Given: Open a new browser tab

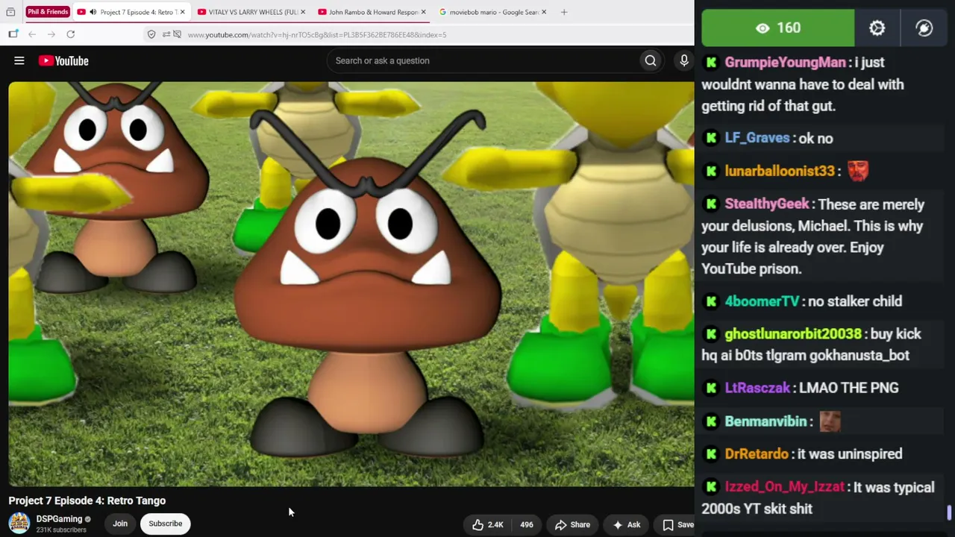Looking at the screenshot, I should [x=564, y=12].
